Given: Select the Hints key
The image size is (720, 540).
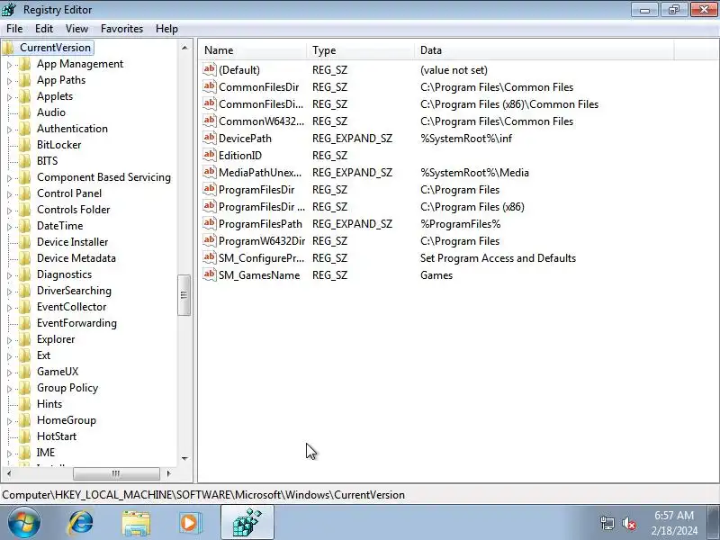Looking at the screenshot, I should (49, 404).
